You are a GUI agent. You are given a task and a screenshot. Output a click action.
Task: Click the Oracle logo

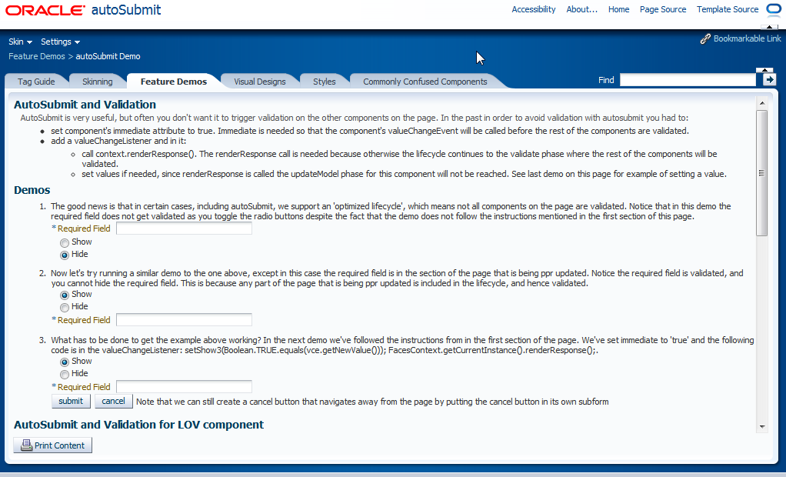(x=45, y=10)
